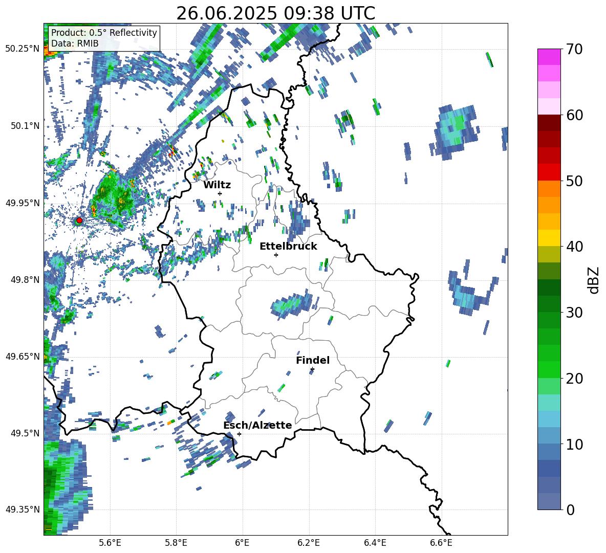Click the title 26.06.2025 09:38 UTC
The image size is (606, 553).
tap(275, 13)
